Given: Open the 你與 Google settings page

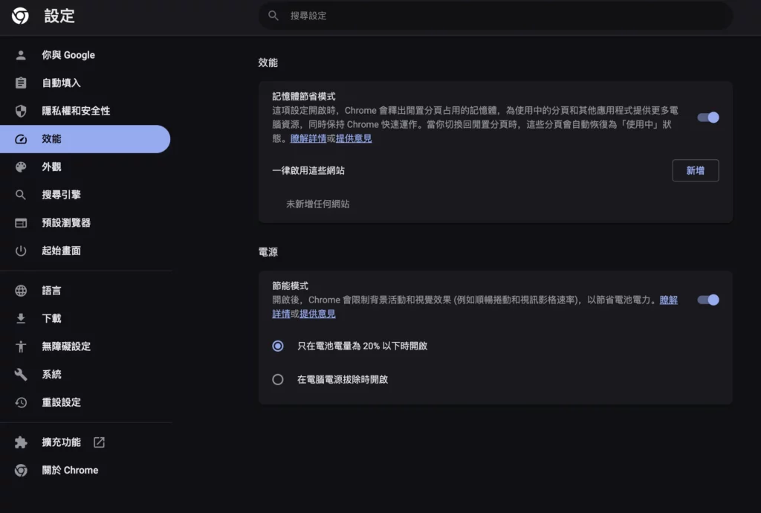Looking at the screenshot, I should pos(85,55).
